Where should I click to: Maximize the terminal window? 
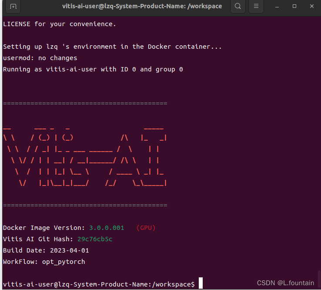294,7
